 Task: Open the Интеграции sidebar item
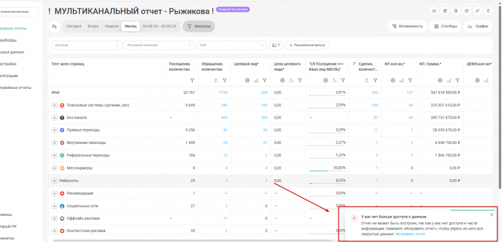click(x=9, y=76)
